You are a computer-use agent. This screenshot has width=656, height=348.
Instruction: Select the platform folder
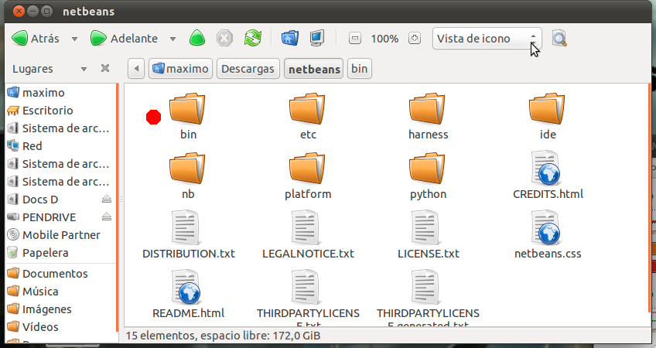308,176
